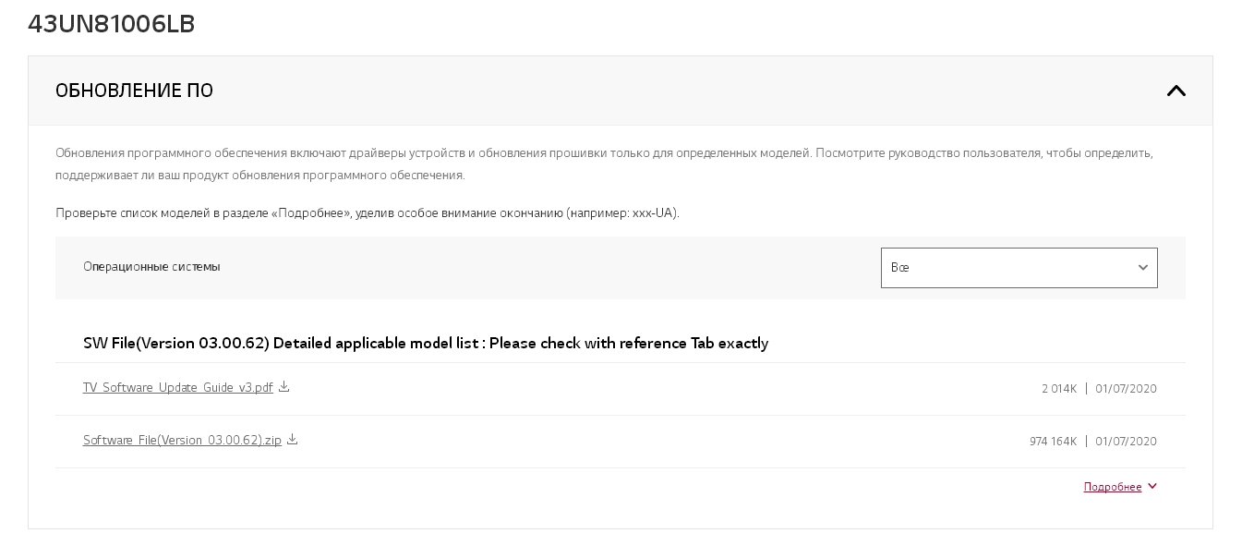This screenshot has height=558, width=1254.
Task: Open the Software_File(Version_03.00.62).zip link
Action: point(182,441)
